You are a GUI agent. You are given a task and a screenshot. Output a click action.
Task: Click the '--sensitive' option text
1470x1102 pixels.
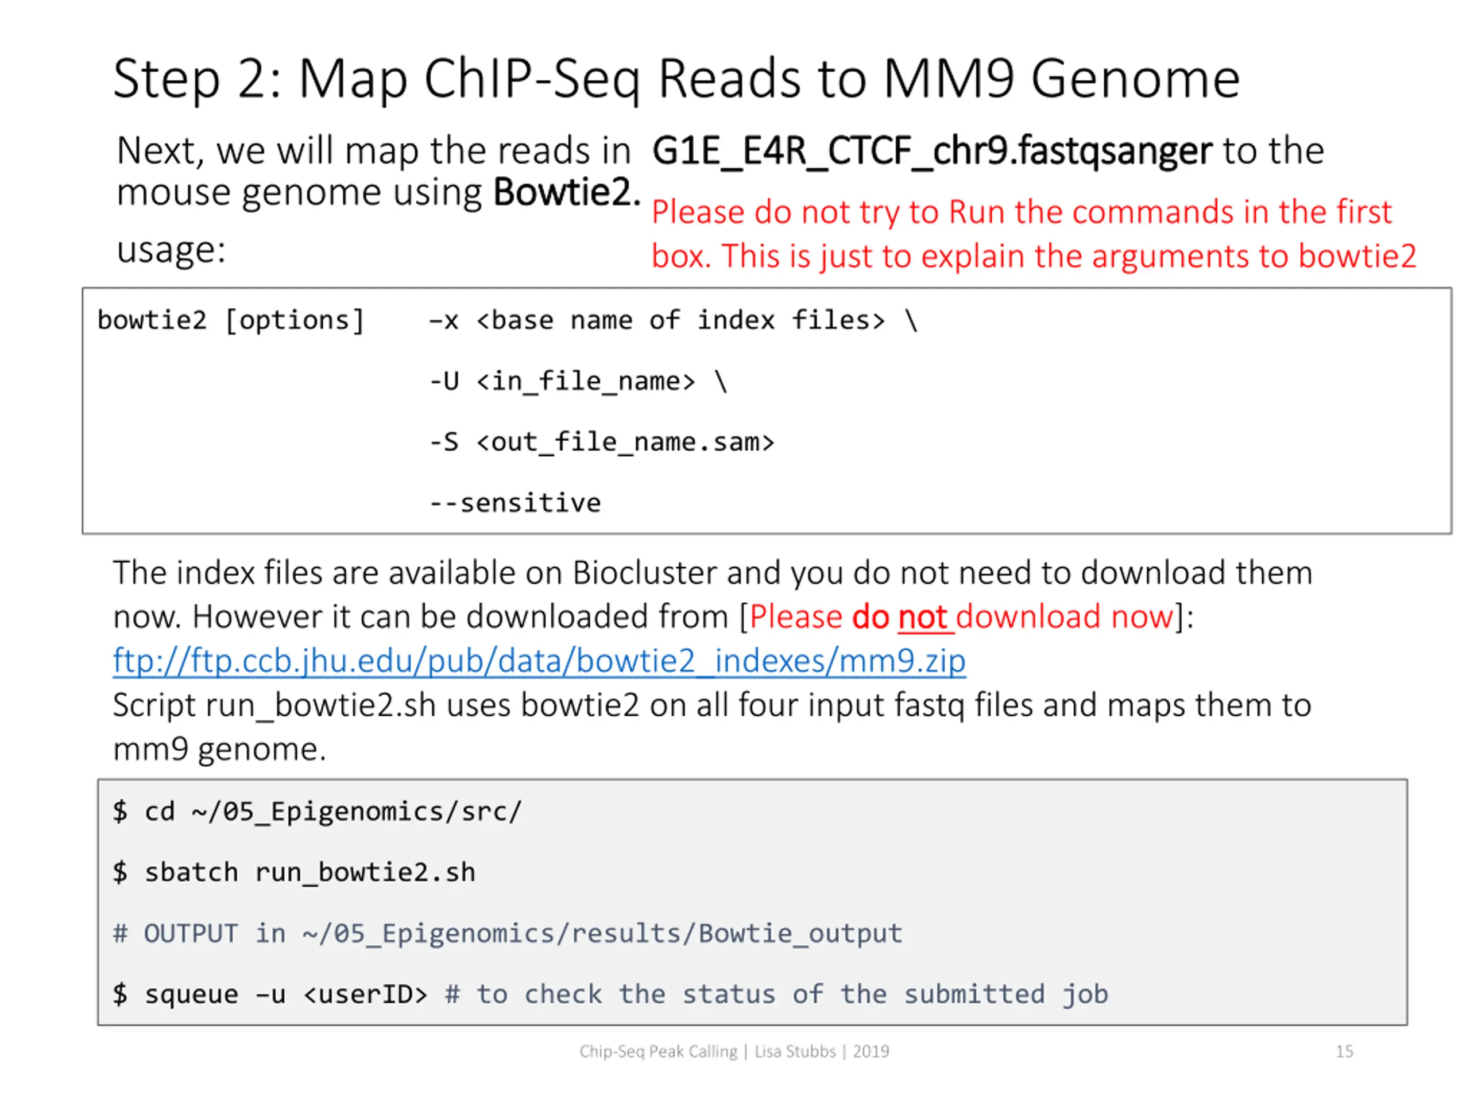coord(515,503)
